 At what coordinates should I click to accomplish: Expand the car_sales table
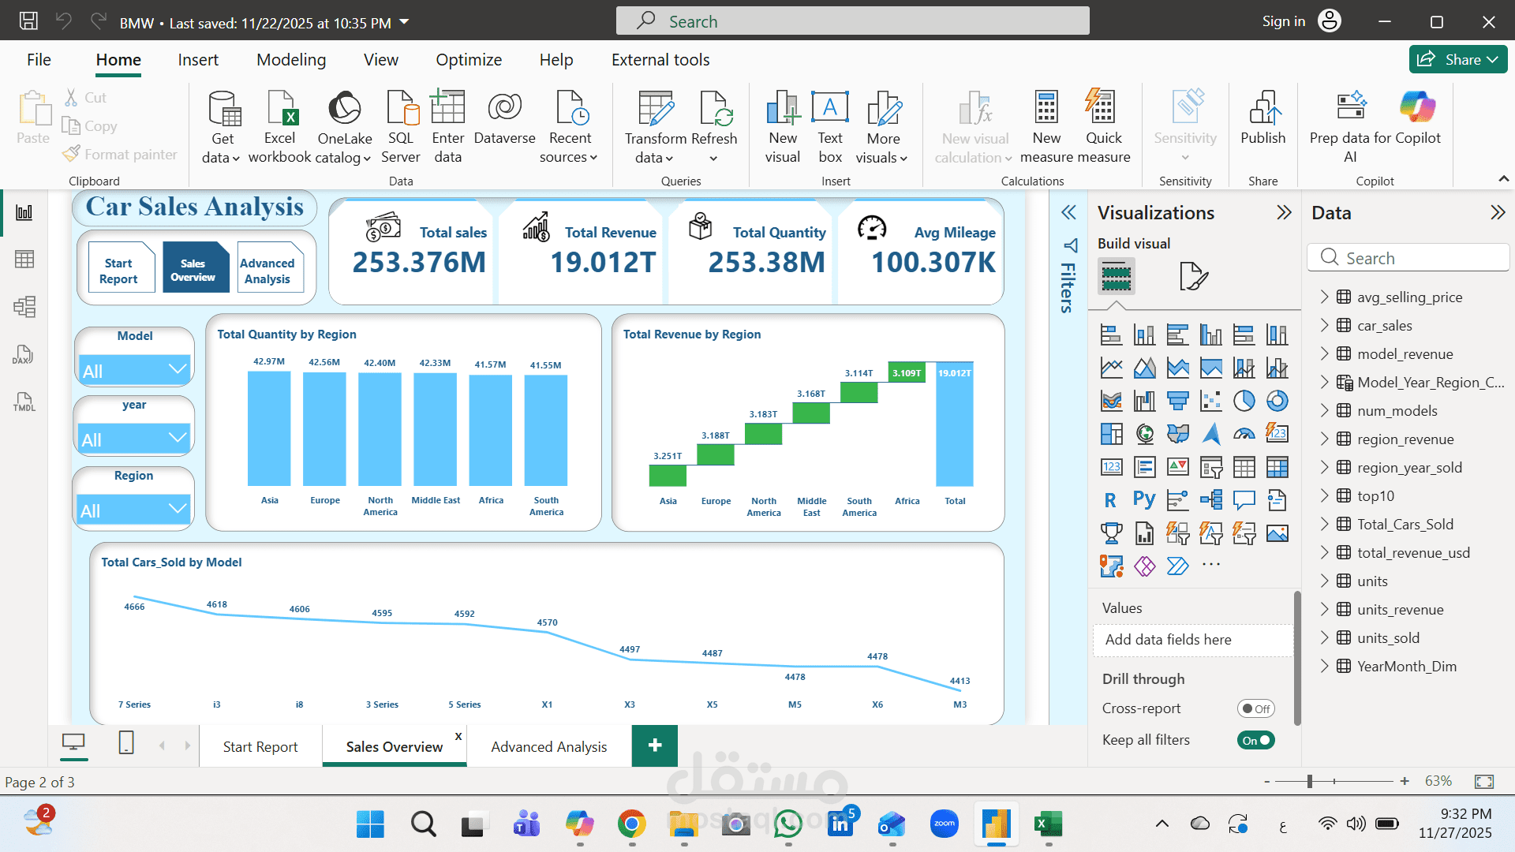pos(1324,326)
